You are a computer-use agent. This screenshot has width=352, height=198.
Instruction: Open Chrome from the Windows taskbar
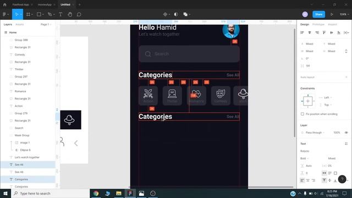[96, 193]
